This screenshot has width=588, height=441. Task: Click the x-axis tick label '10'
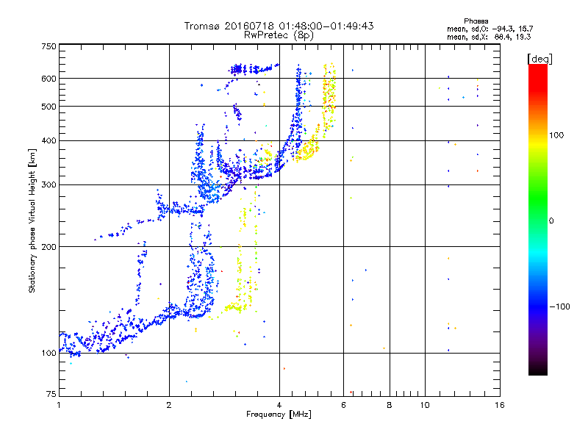[x=425, y=405]
